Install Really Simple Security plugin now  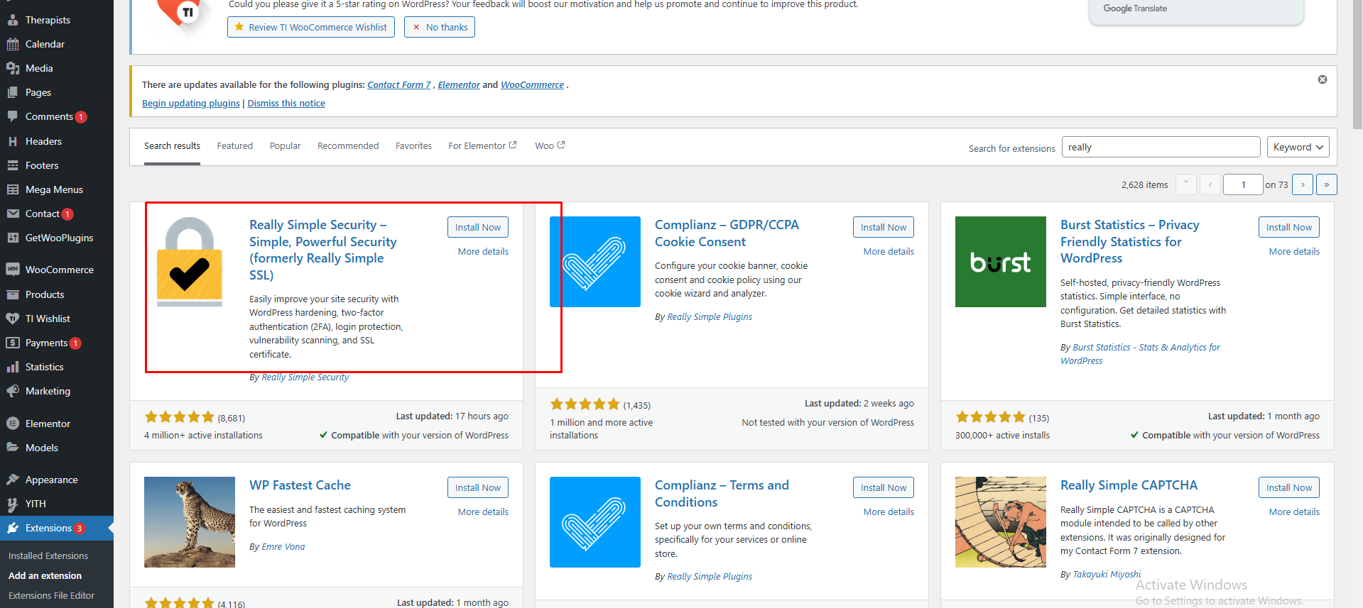point(478,227)
